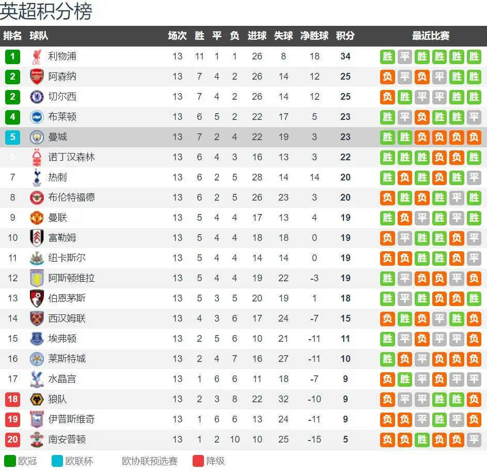This screenshot has height=471, width=487.
Task: Click the green rank 1 badge
Action: [x=12, y=56]
